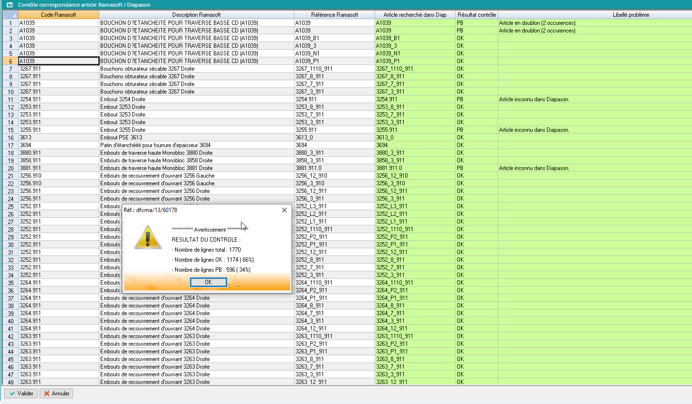Click the Libellé problème column header
This screenshot has height=404, width=692.
coord(630,15)
